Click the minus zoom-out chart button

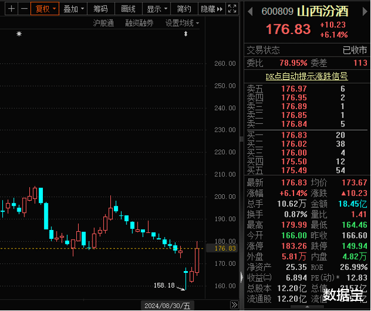[x=24, y=9]
